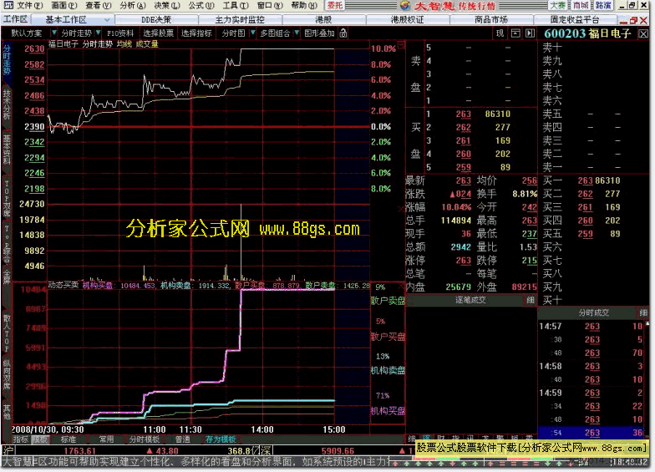Click the 选择股票 toolbar button

pyautogui.click(x=159, y=33)
